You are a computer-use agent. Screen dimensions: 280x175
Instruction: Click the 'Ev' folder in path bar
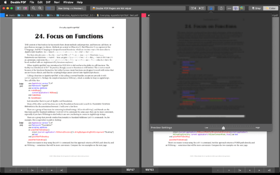(x=50, y=15)
